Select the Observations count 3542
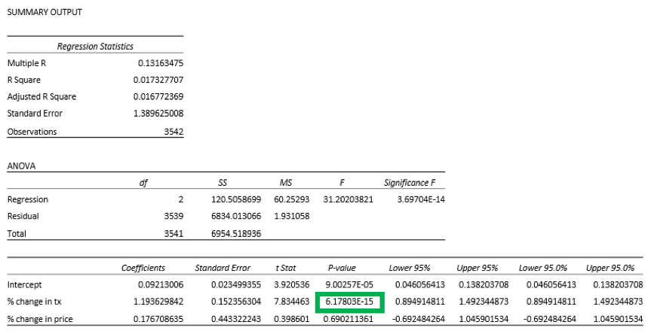This screenshot has height=334, width=654. (x=173, y=132)
